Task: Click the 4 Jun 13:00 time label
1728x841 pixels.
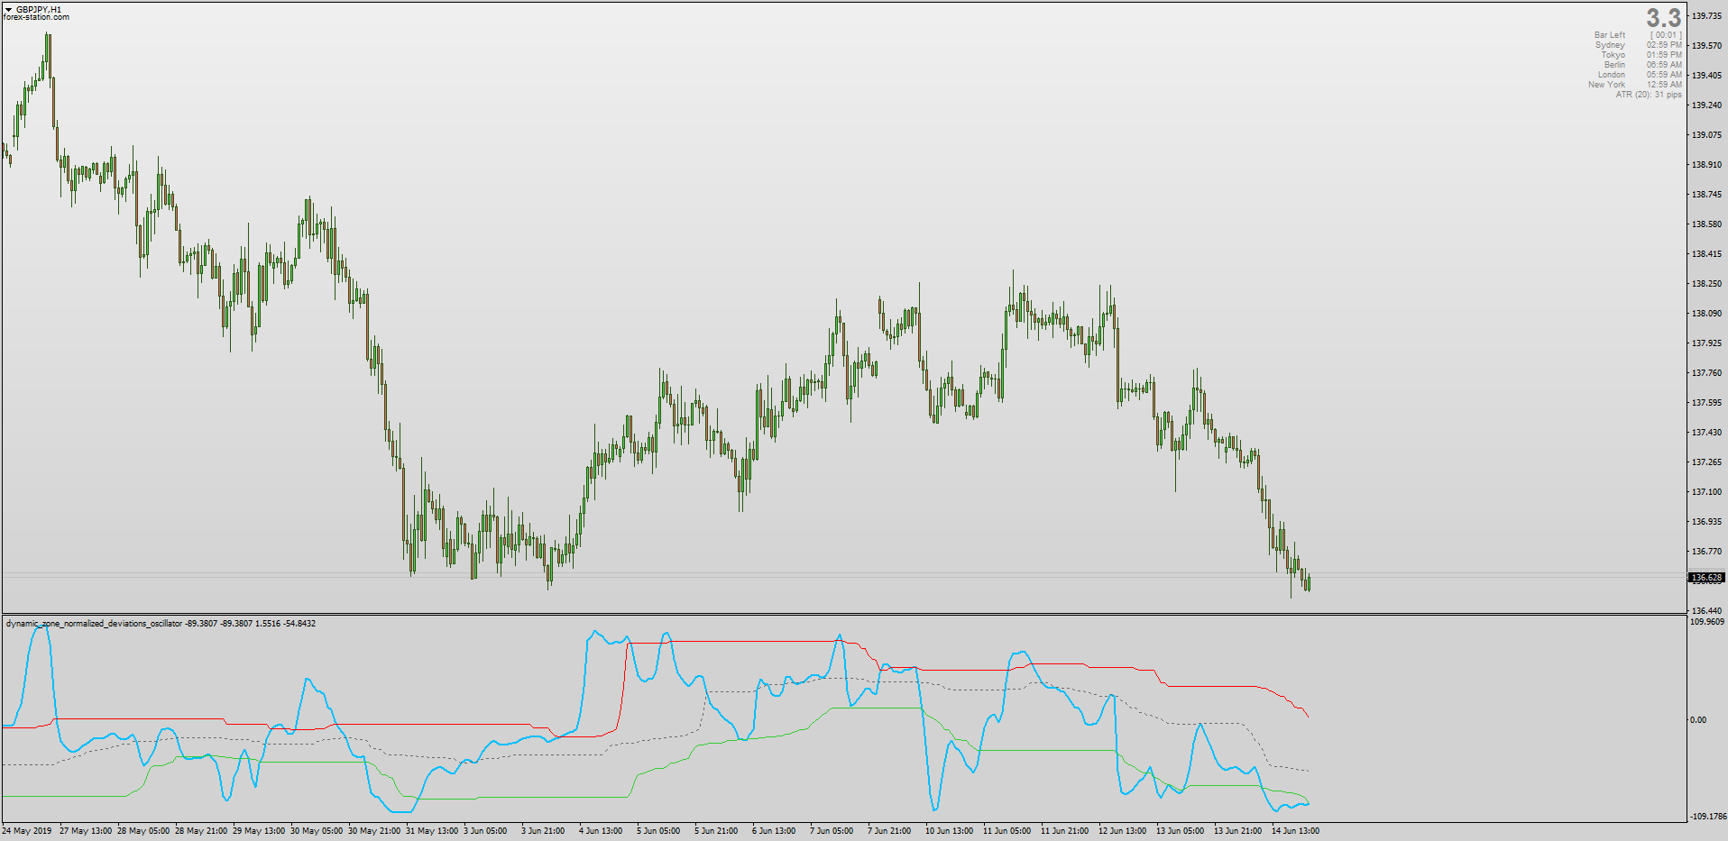Action: [601, 831]
